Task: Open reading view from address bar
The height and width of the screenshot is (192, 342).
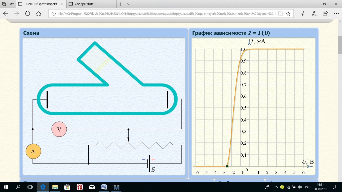Action: tap(280, 13)
